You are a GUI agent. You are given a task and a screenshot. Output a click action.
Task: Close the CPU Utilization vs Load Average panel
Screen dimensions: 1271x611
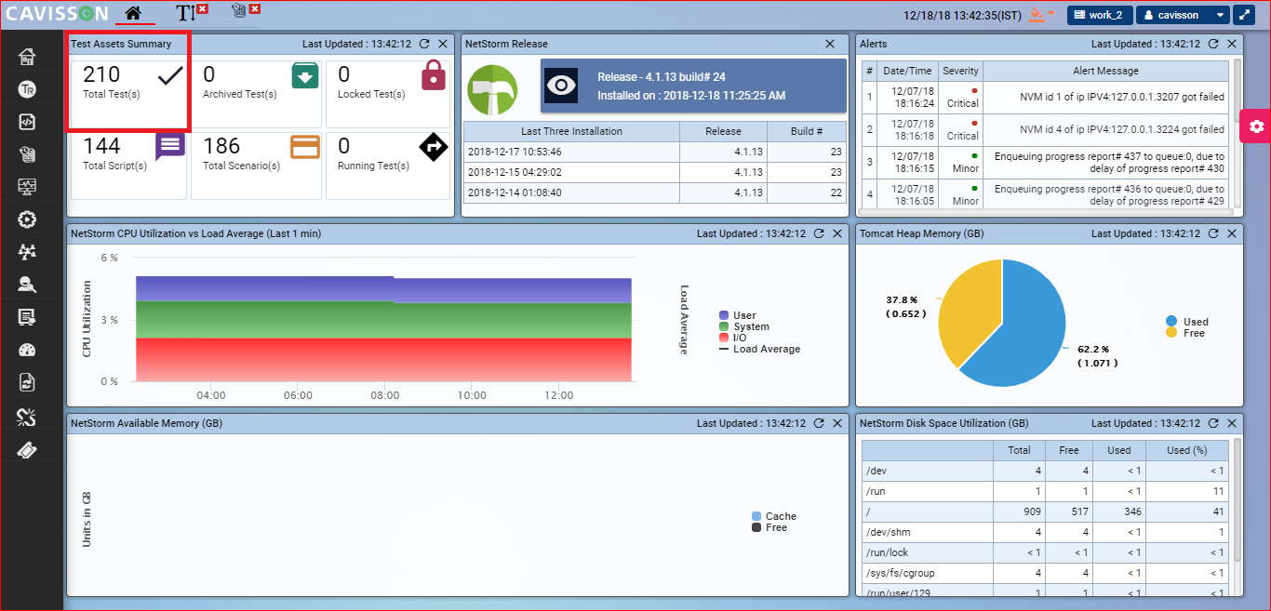(x=838, y=233)
